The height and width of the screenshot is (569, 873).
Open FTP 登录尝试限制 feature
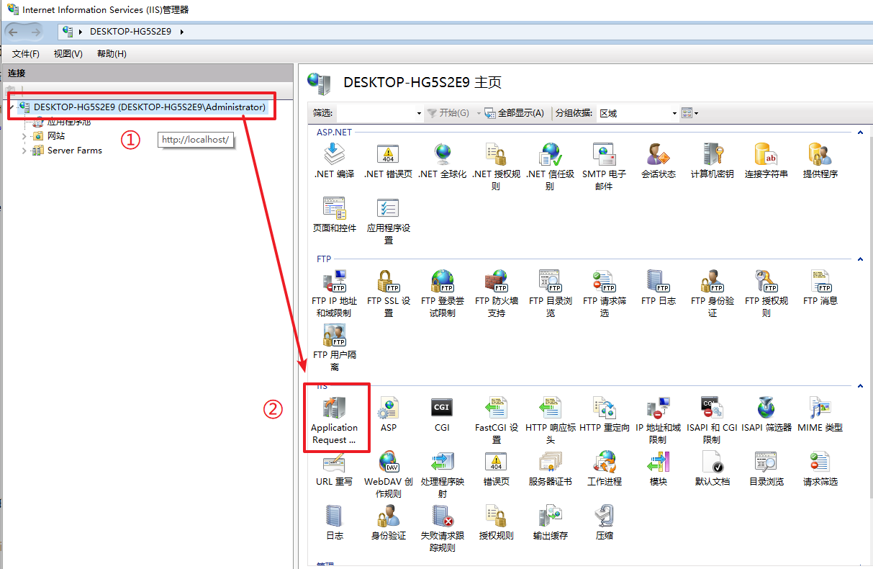(443, 293)
